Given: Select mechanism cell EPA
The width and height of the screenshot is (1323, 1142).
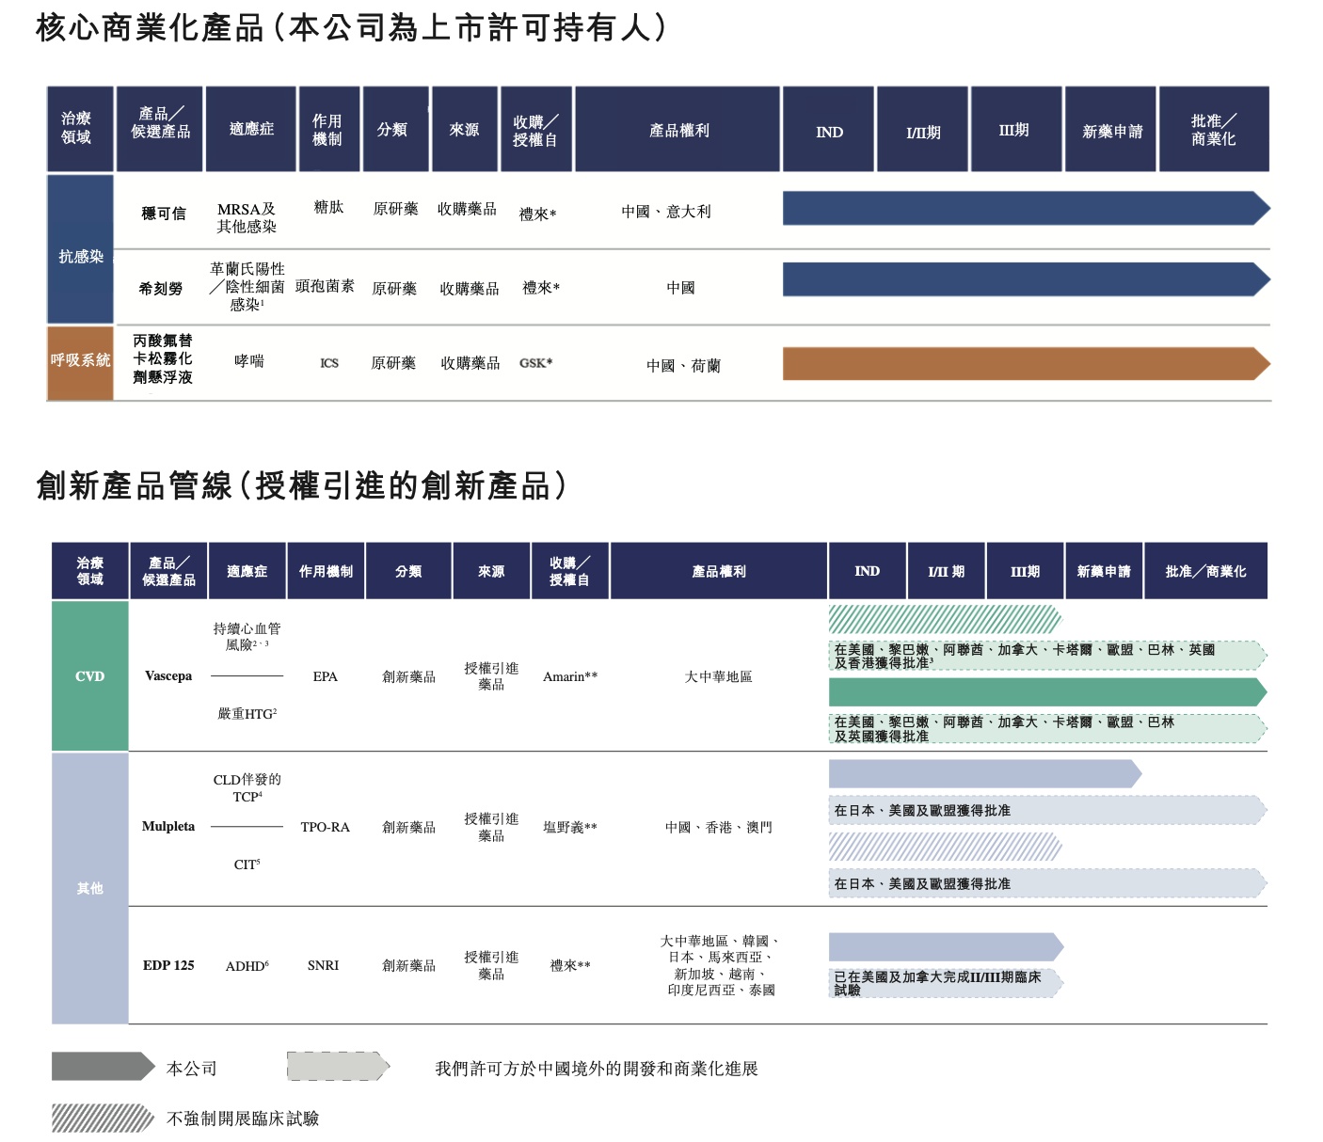Looking at the screenshot, I should click(326, 676).
